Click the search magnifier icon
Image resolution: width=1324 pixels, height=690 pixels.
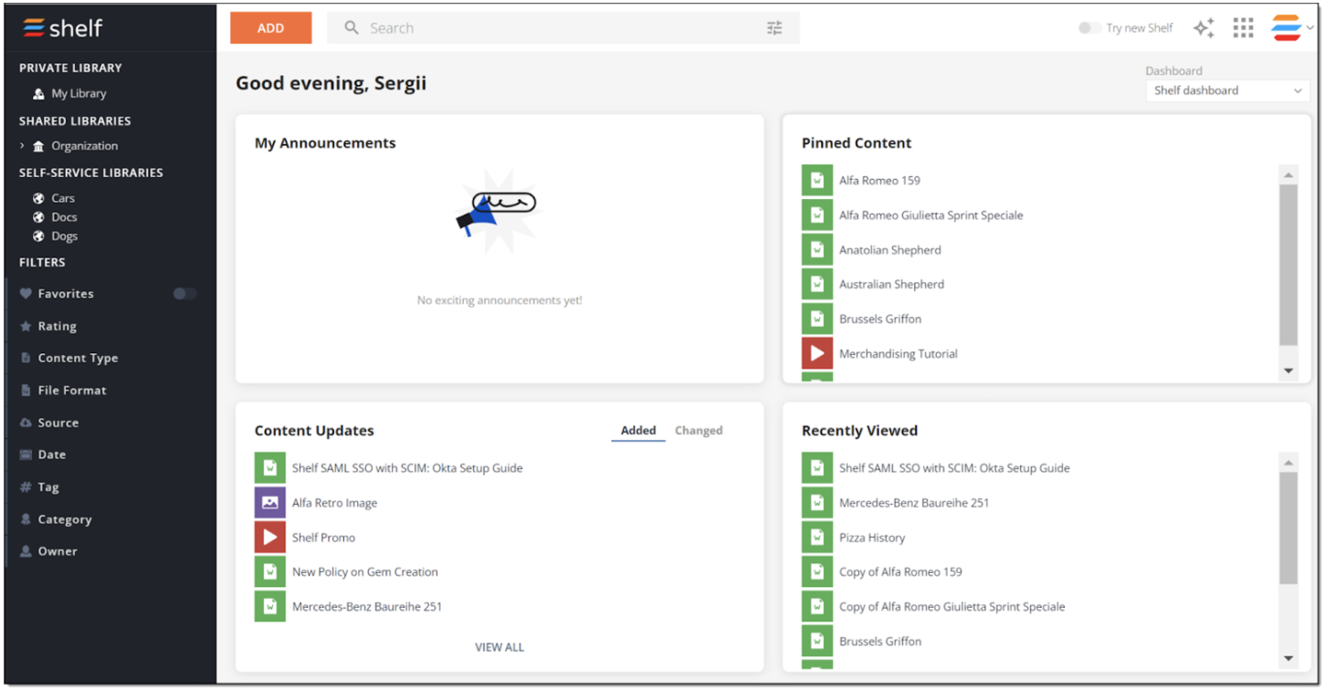pos(352,28)
